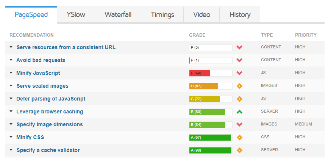328x158 pixels.
Task: Click orange diamond icon for Minify CSS
Action: click(x=239, y=137)
